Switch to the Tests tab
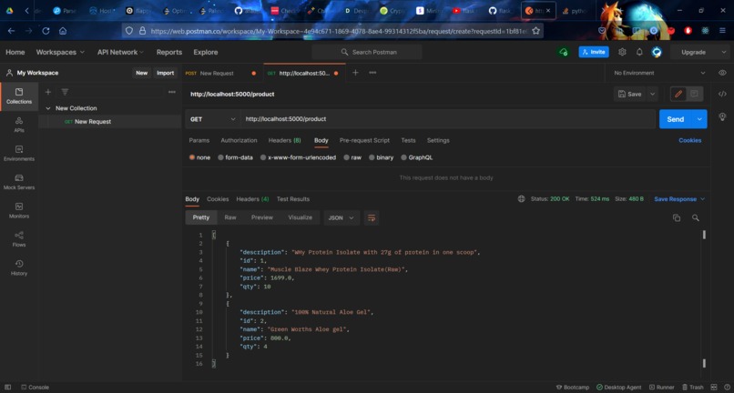The height and width of the screenshot is (393, 734). coord(408,140)
